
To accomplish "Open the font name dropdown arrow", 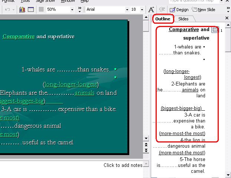I will coord(127,10).
